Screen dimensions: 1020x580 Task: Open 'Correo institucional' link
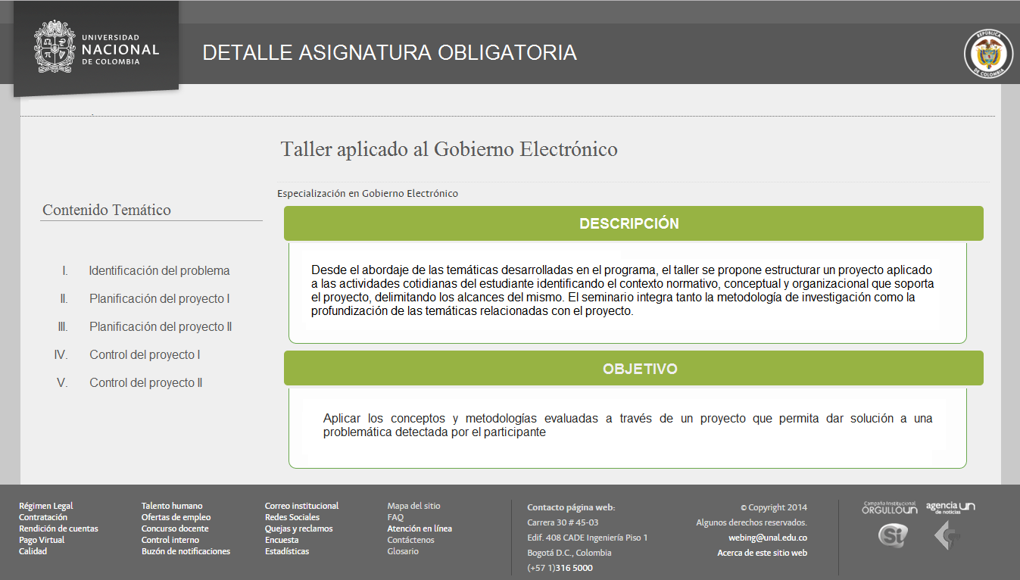coord(301,506)
